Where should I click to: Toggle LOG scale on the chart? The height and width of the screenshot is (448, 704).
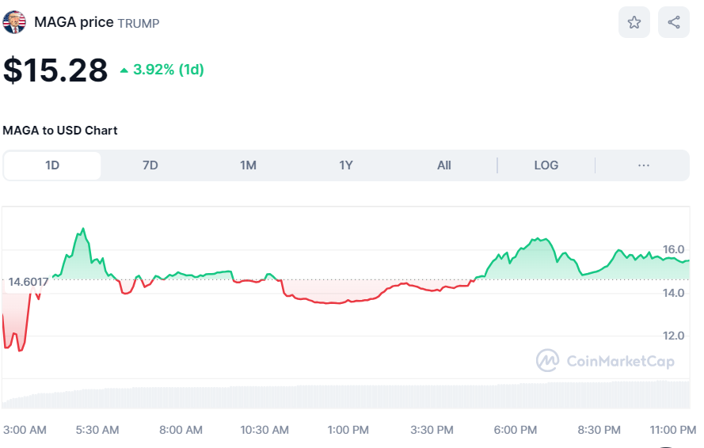tap(546, 165)
